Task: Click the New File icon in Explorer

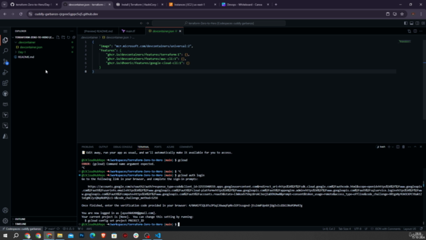Action: click(58, 37)
